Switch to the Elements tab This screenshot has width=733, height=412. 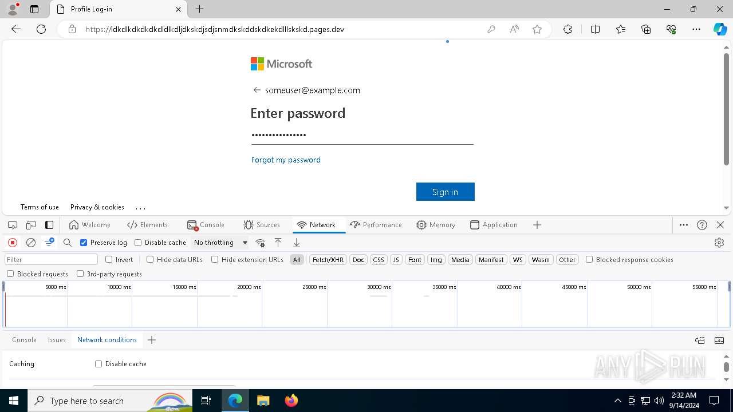pos(148,225)
